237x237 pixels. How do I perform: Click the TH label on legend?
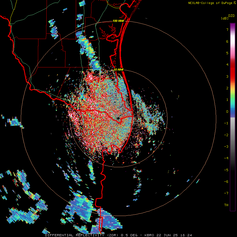(x=226, y=205)
